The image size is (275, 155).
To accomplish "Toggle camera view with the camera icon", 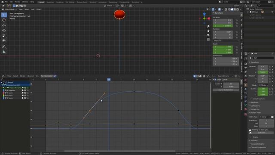I will pyautogui.click(x=208, y=35).
